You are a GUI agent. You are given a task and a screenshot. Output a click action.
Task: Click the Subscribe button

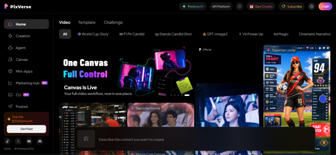click(291, 6)
